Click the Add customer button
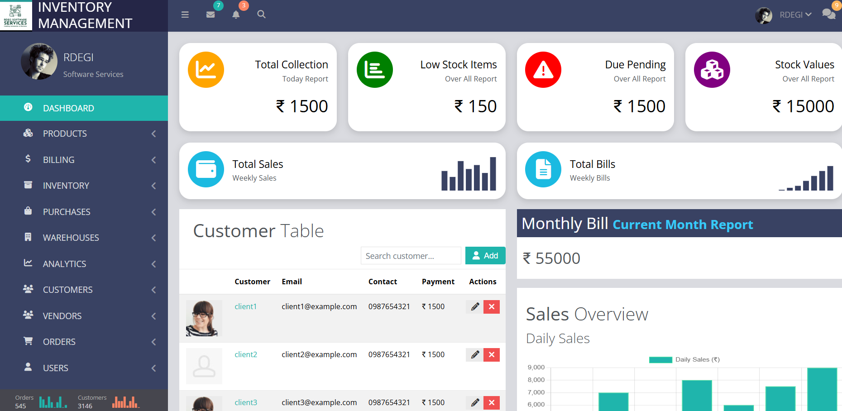This screenshot has width=842, height=411. pyautogui.click(x=485, y=256)
